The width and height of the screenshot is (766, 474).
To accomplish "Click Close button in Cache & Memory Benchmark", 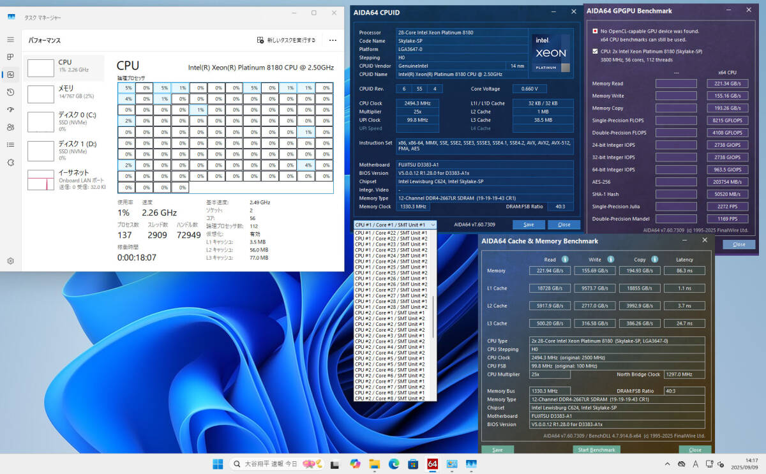I will tap(695, 450).
